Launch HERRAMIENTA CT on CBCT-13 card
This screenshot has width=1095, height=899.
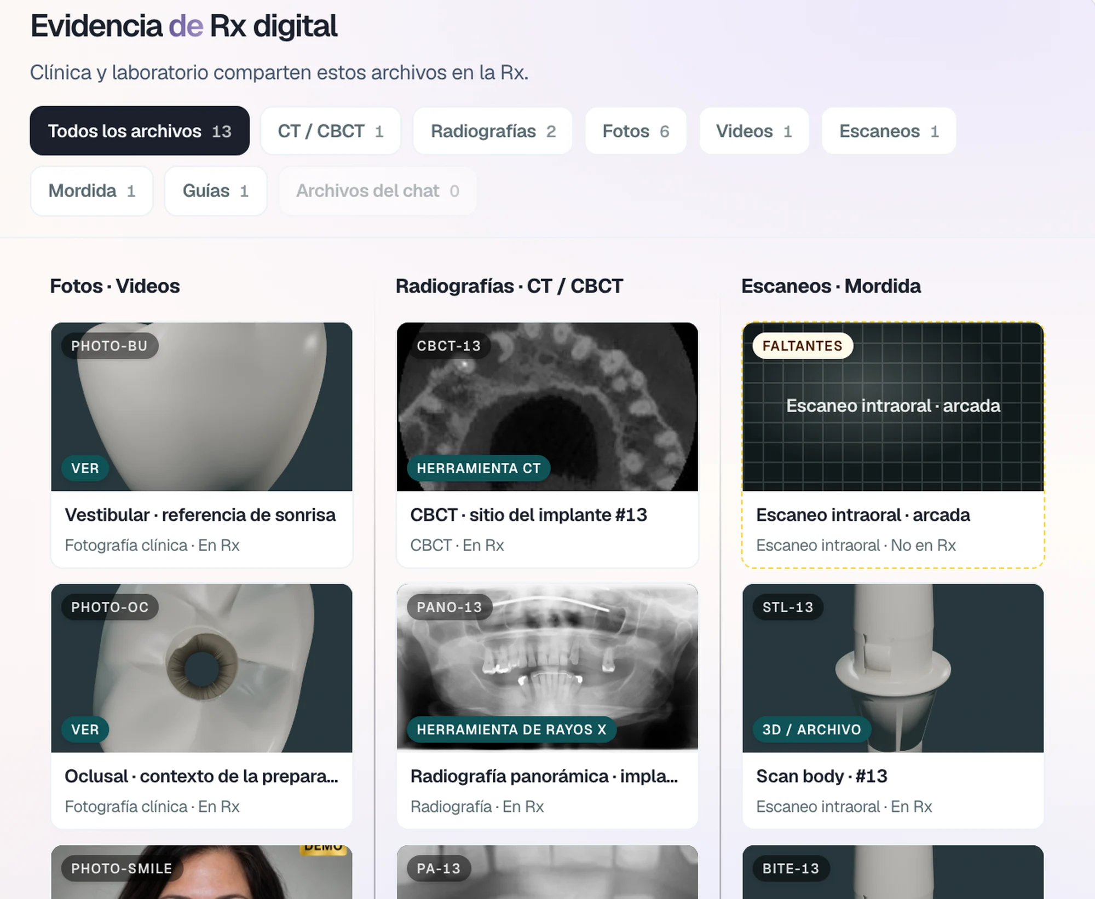(x=479, y=468)
